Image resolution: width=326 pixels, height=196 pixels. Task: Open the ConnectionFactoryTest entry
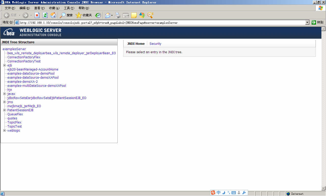(x=24, y=61)
